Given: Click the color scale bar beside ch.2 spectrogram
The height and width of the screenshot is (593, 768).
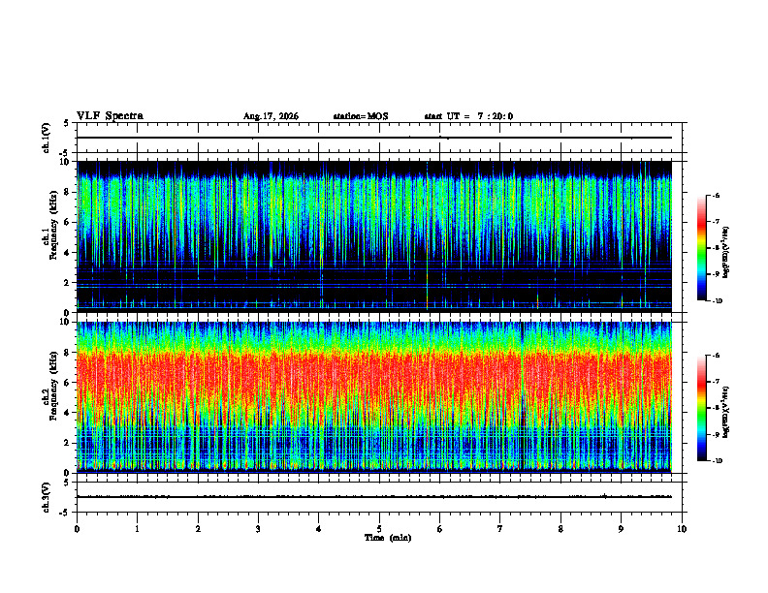Looking at the screenshot, I should [701, 408].
